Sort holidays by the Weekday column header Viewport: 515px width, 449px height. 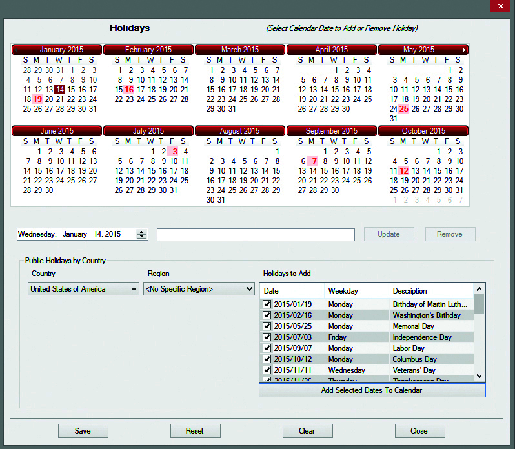(x=357, y=291)
